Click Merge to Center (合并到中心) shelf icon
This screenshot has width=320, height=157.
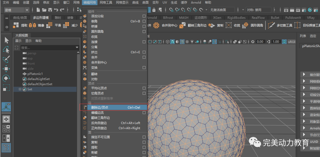point(156,25)
